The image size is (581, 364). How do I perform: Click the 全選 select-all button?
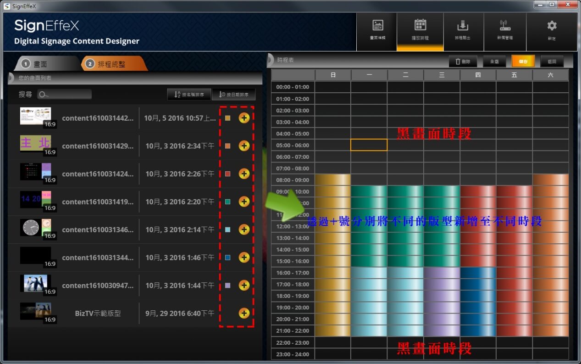click(x=494, y=61)
